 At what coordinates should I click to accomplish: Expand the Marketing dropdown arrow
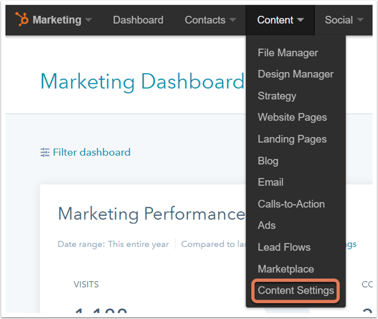coord(89,19)
